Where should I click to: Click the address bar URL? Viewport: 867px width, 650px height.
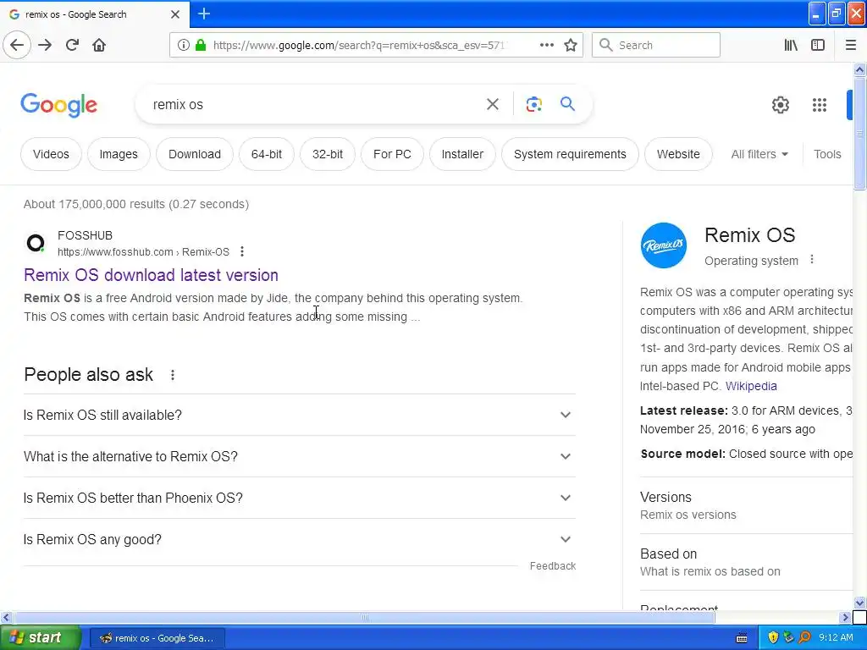click(x=358, y=46)
